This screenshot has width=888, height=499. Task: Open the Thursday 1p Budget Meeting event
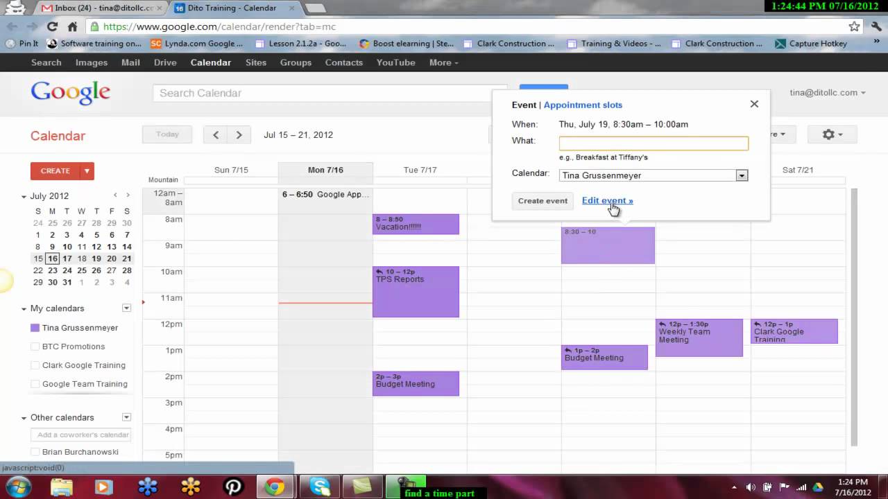604,357
